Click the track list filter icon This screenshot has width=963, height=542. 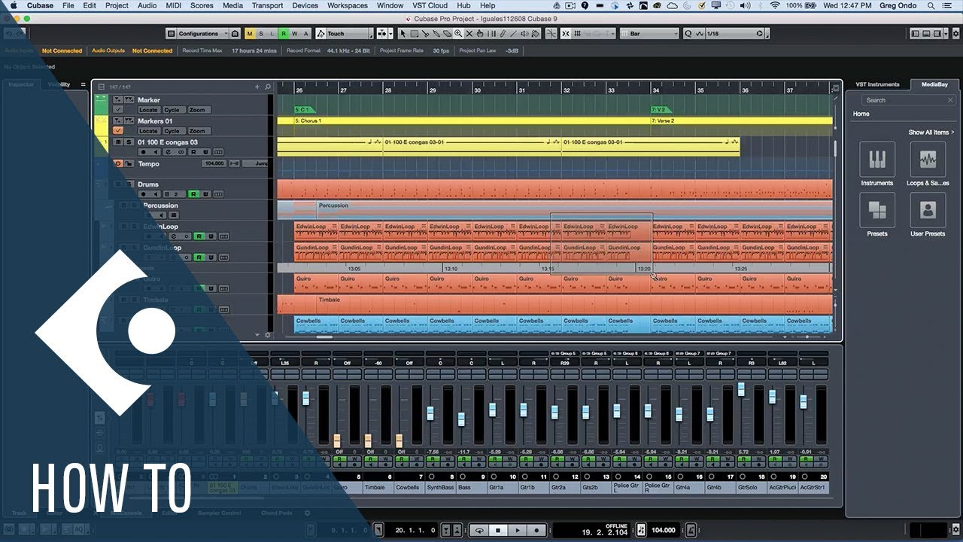coord(102,87)
